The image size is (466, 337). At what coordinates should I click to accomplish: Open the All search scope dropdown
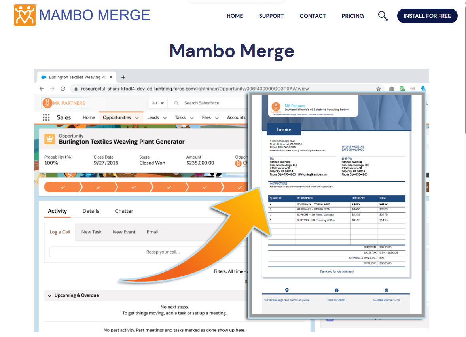click(158, 103)
